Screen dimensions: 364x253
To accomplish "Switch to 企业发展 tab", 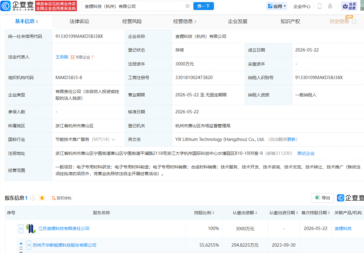I will click(238, 21).
